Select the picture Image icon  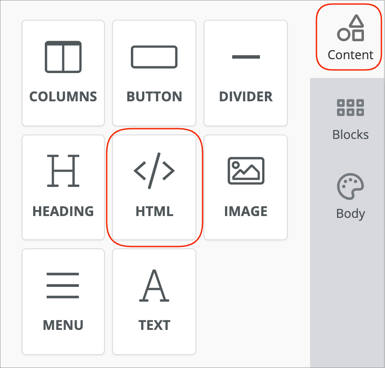pos(246,171)
